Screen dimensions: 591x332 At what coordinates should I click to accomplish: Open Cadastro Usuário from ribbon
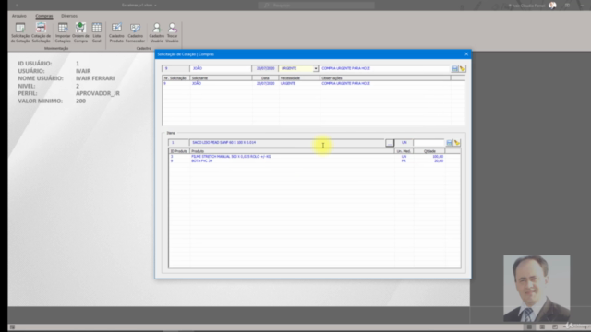[156, 32]
